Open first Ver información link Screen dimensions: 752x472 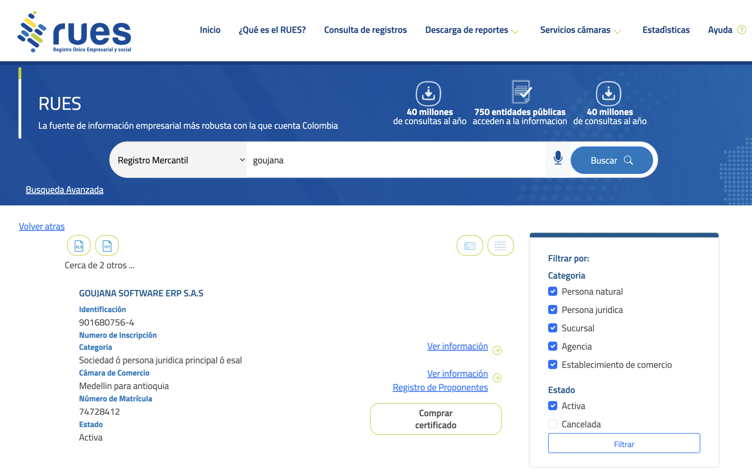coord(457,346)
